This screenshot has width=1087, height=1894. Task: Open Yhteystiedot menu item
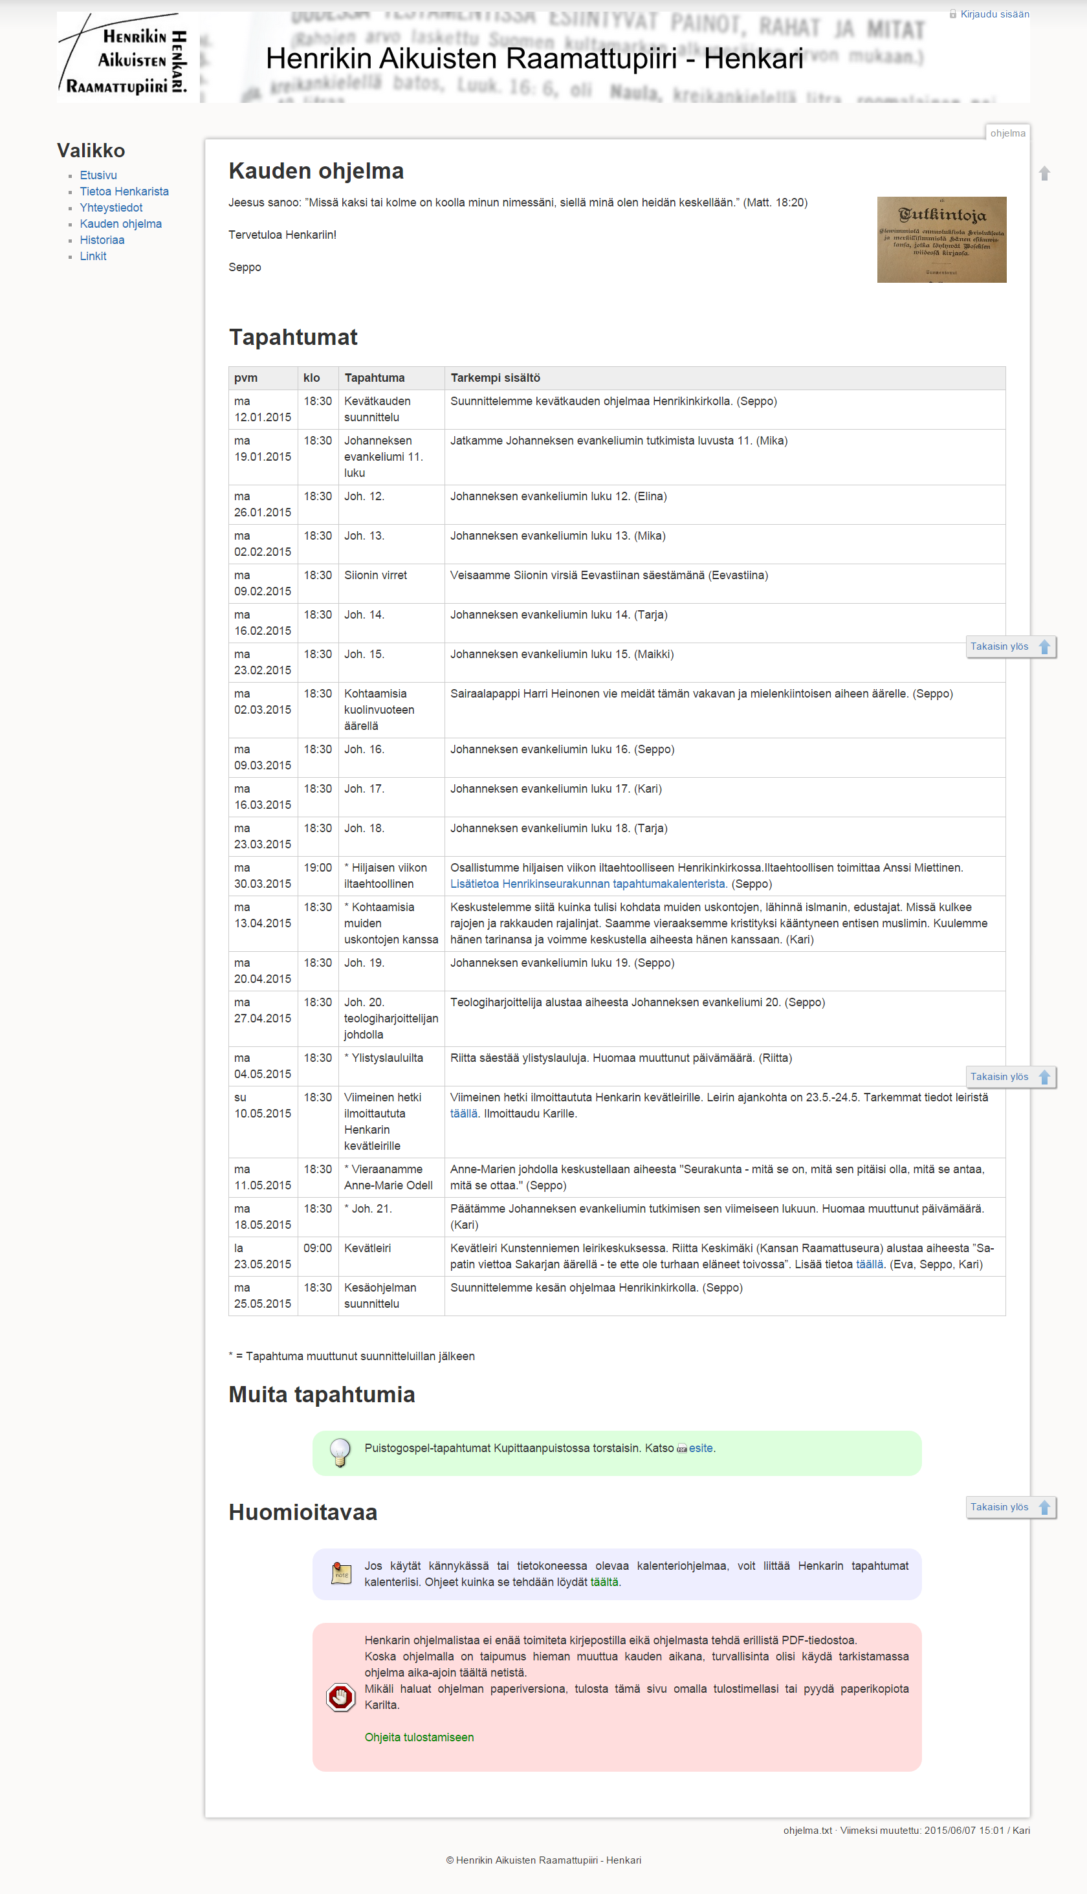click(x=111, y=208)
